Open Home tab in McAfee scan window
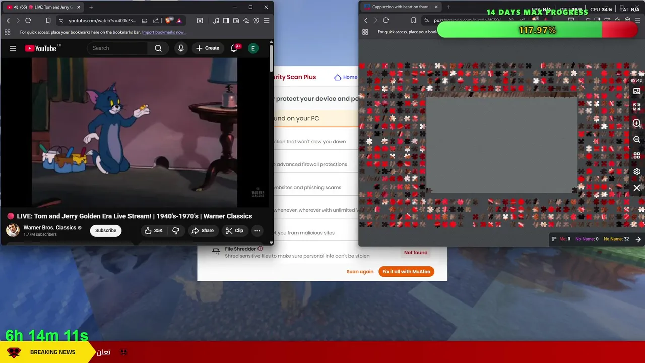 coord(346,77)
